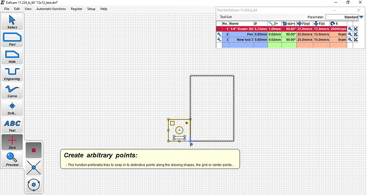Open the File menu
The width and height of the screenshot is (367, 195).
coord(7,9)
